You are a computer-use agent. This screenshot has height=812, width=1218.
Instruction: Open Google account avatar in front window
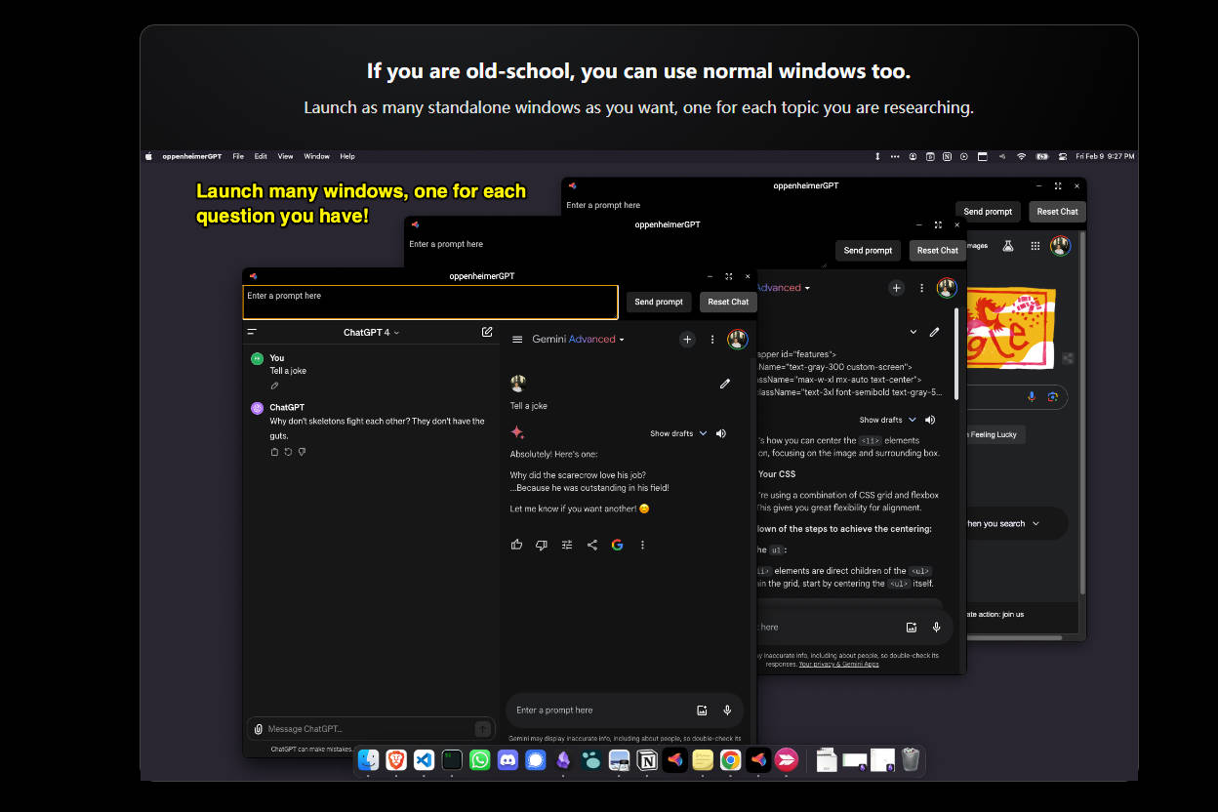[x=738, y=340]
